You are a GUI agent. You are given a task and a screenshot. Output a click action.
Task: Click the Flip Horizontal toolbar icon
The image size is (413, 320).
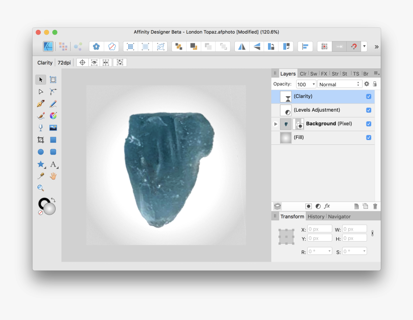tap(242, 46)
